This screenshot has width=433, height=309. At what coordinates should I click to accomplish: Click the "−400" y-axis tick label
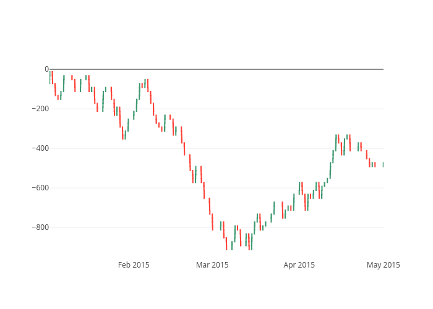point(38,148)
